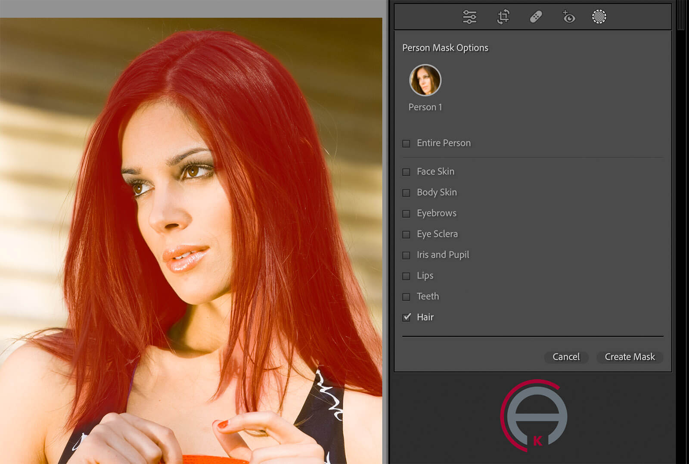Check the Teeth option
Image resolution: width=689 pixels, height=464 pixels.
click(x=406, y=297)
